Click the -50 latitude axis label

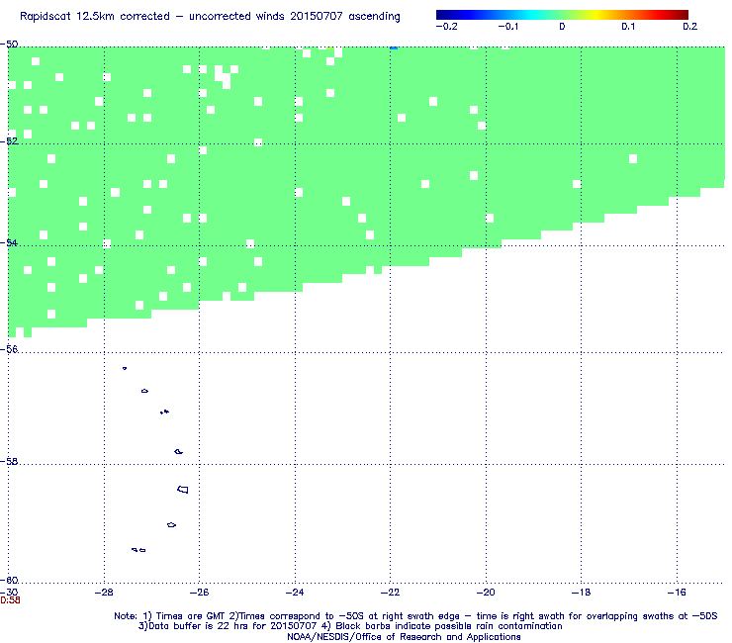[x=9, y=45]
